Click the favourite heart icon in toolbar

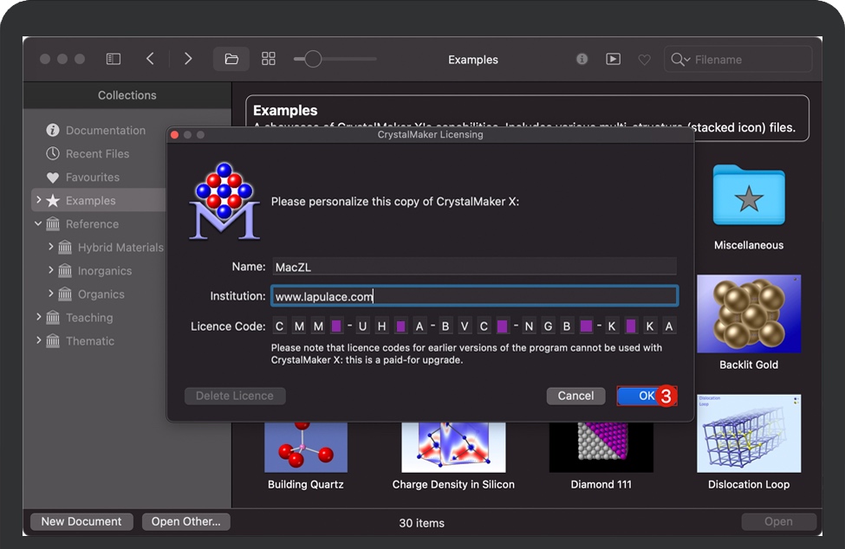coord(644,60)
